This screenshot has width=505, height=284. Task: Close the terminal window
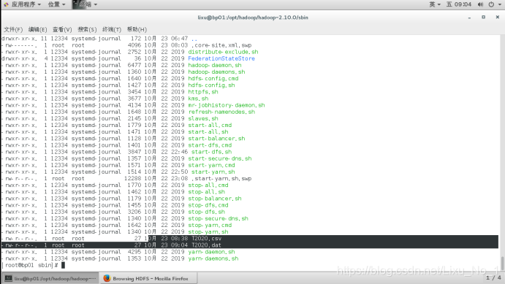coord(497,18)
